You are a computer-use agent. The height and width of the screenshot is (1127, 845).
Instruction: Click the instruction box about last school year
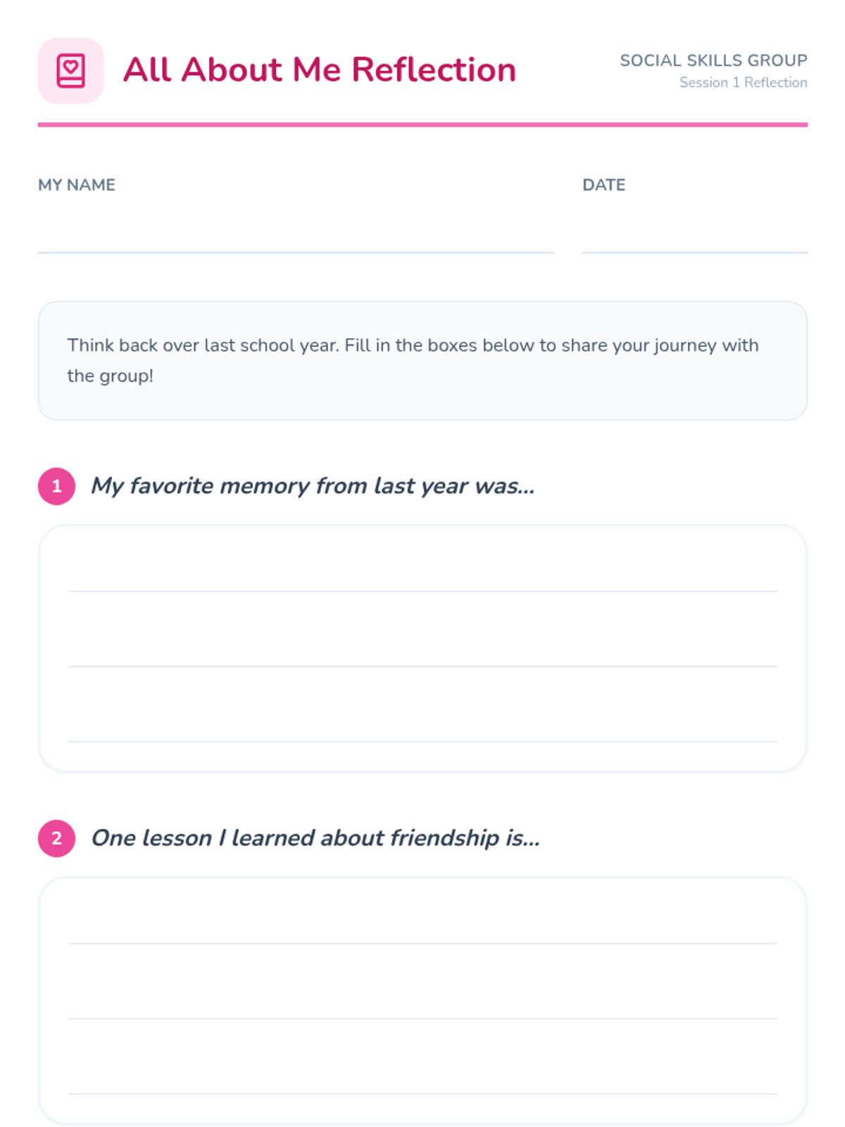pyautogui.click(x=423, y=361)
